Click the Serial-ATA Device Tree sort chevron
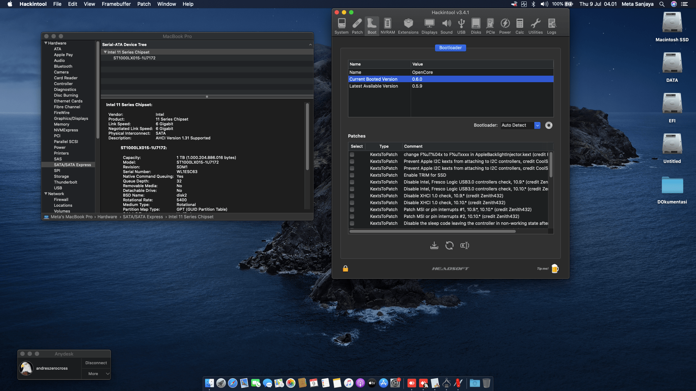The width and height of the screenshot is (696, 391). pyautogui.click(x=310, y=45)
